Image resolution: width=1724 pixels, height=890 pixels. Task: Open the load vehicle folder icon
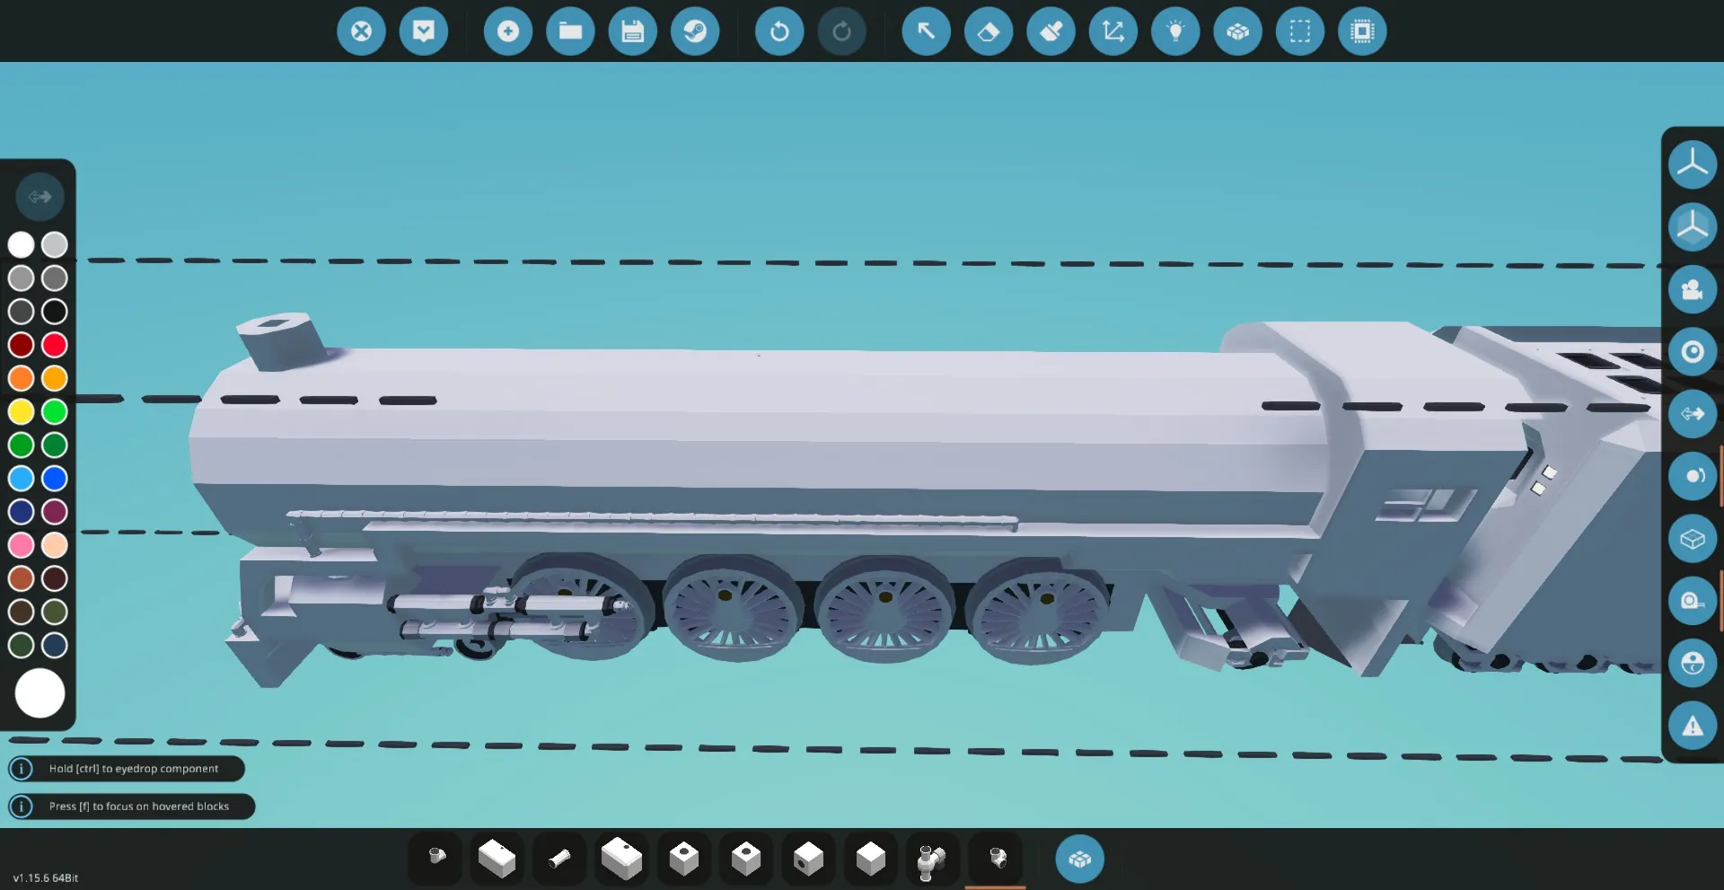(570, 31)
